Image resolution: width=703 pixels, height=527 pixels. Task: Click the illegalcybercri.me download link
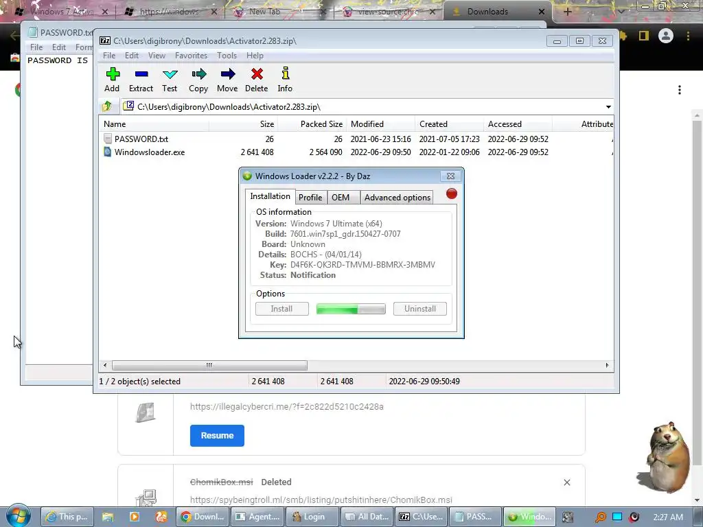point(287,406)
